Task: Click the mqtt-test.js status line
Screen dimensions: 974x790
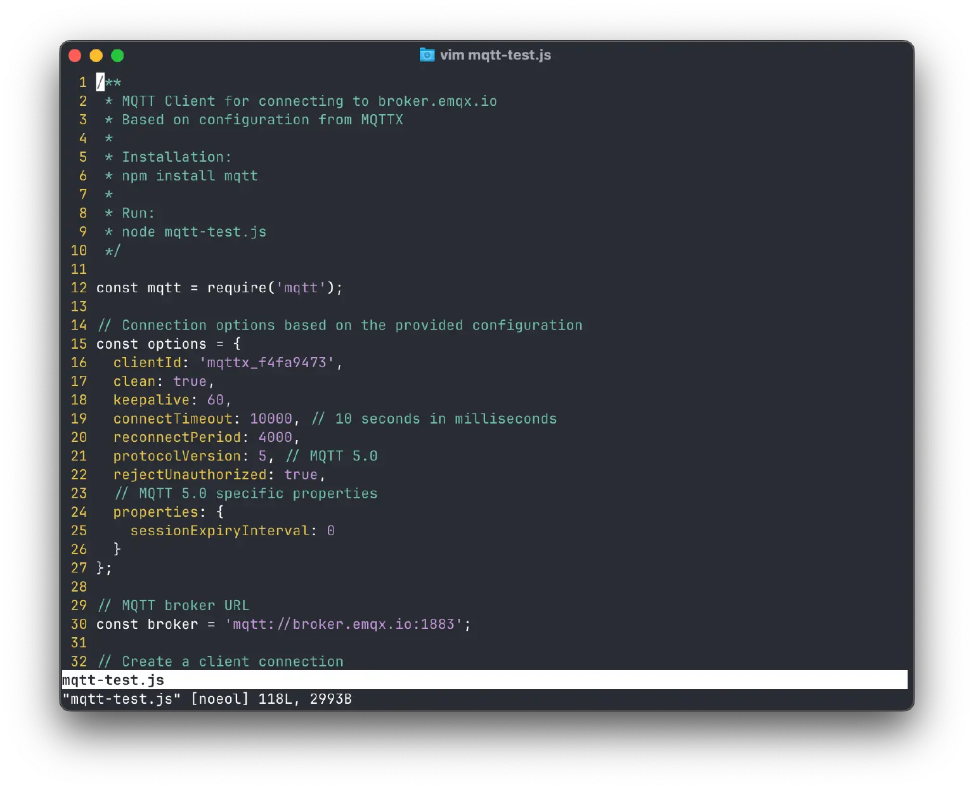Action: pos(113,680)
